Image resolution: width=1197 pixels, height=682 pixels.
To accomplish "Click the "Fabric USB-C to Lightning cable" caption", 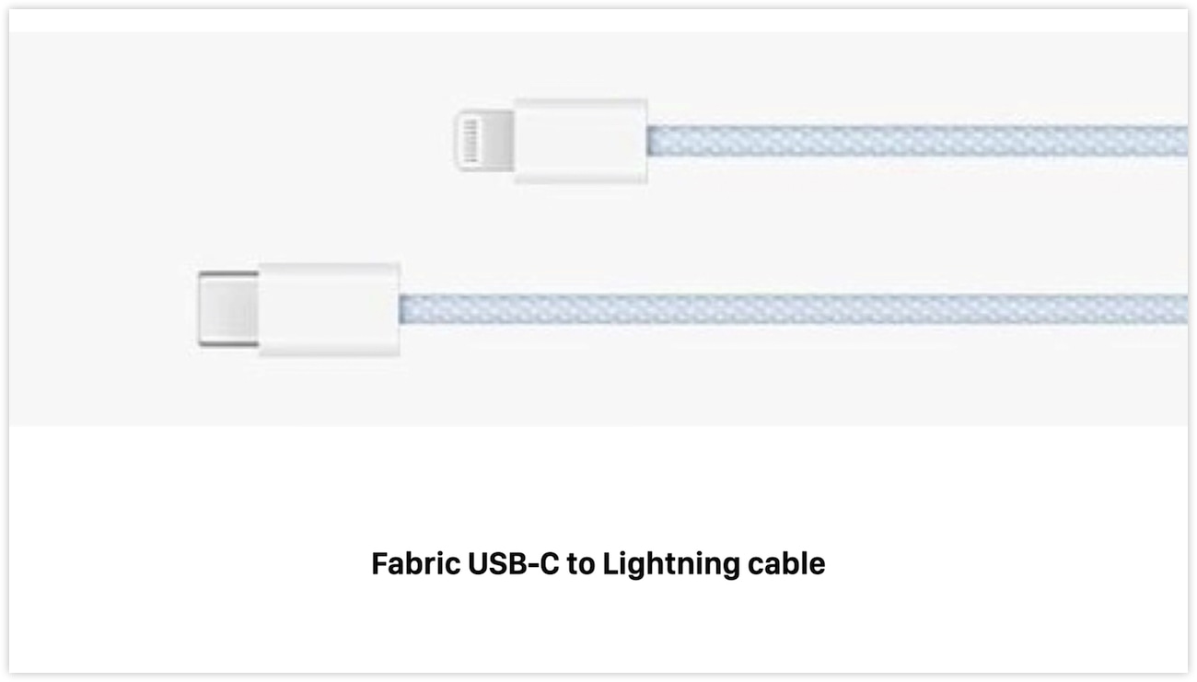I will (x=598, y=563).
